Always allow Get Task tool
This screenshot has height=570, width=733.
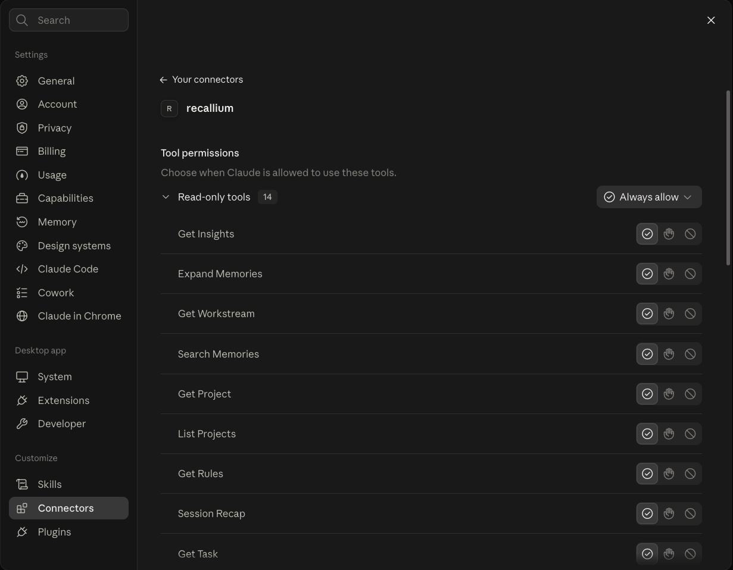pos(647,554)
